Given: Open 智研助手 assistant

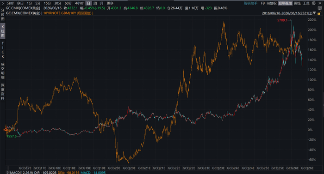Looking at the screenshot, I should [251, 3].
